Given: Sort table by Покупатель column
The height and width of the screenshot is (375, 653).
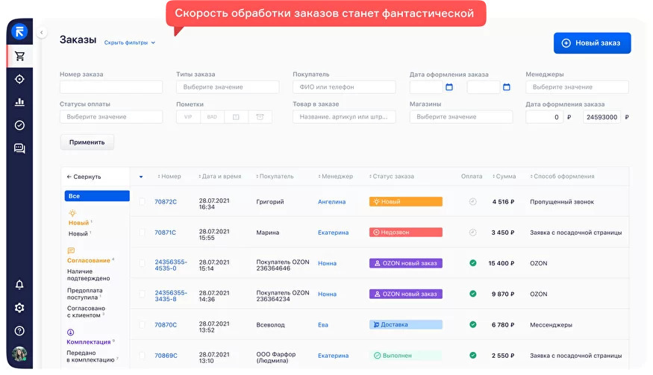Looking at the screenshot, I should click(x=275, y=177).
